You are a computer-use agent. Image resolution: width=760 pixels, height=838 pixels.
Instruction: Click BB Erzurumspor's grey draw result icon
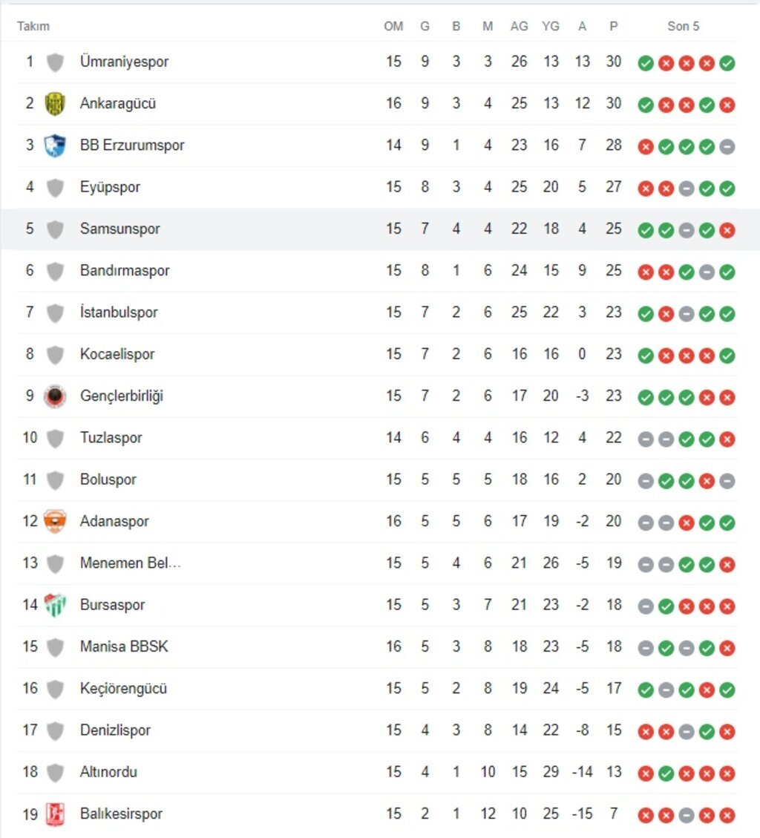point(727,147)
